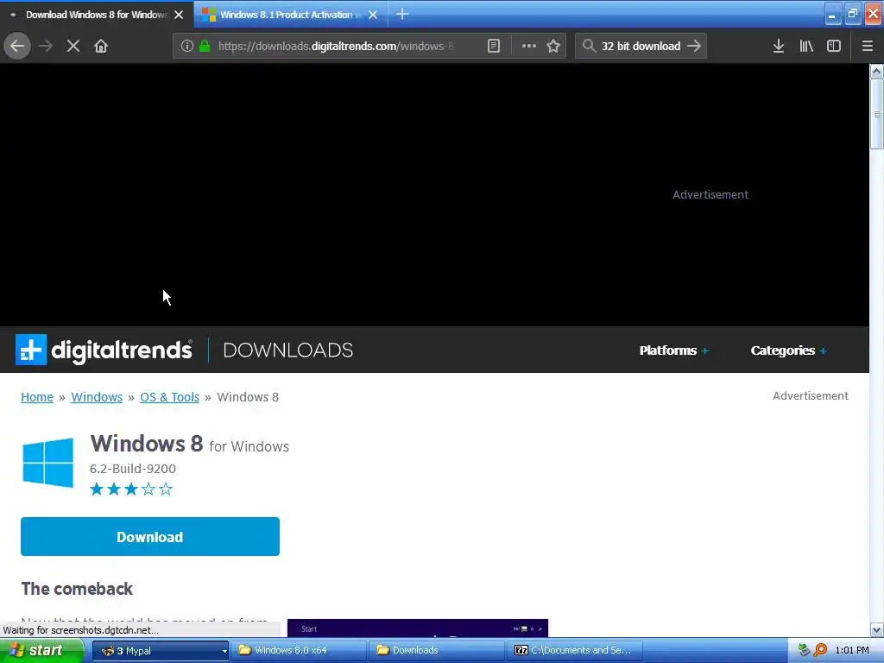Click the Windows 8 logo image
Screen dimensions: 884x663
coord(48,463)
